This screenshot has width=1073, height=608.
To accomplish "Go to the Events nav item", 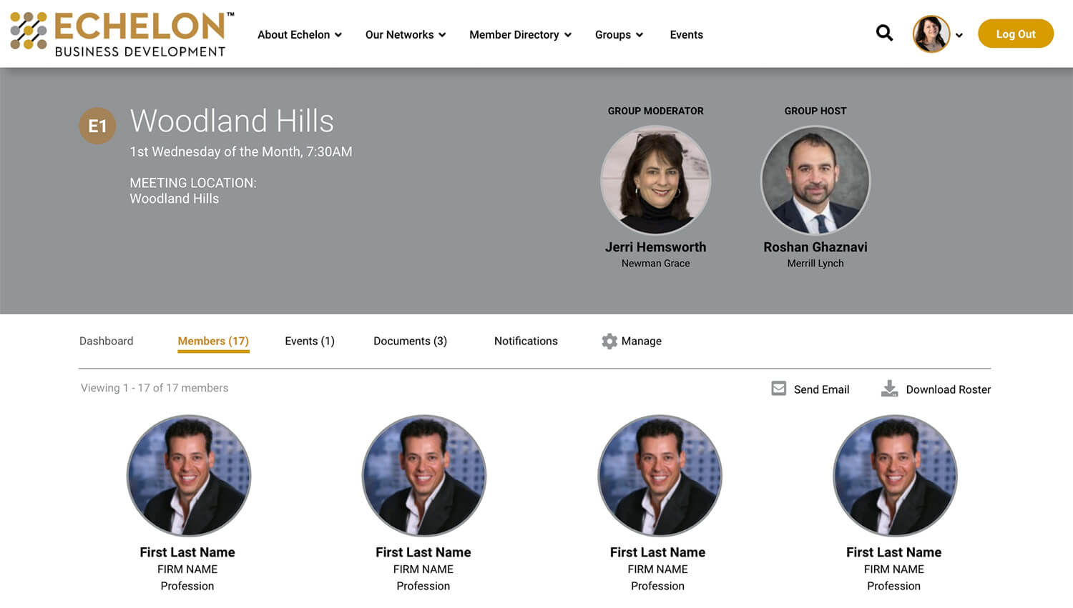I will click(686, 34).
